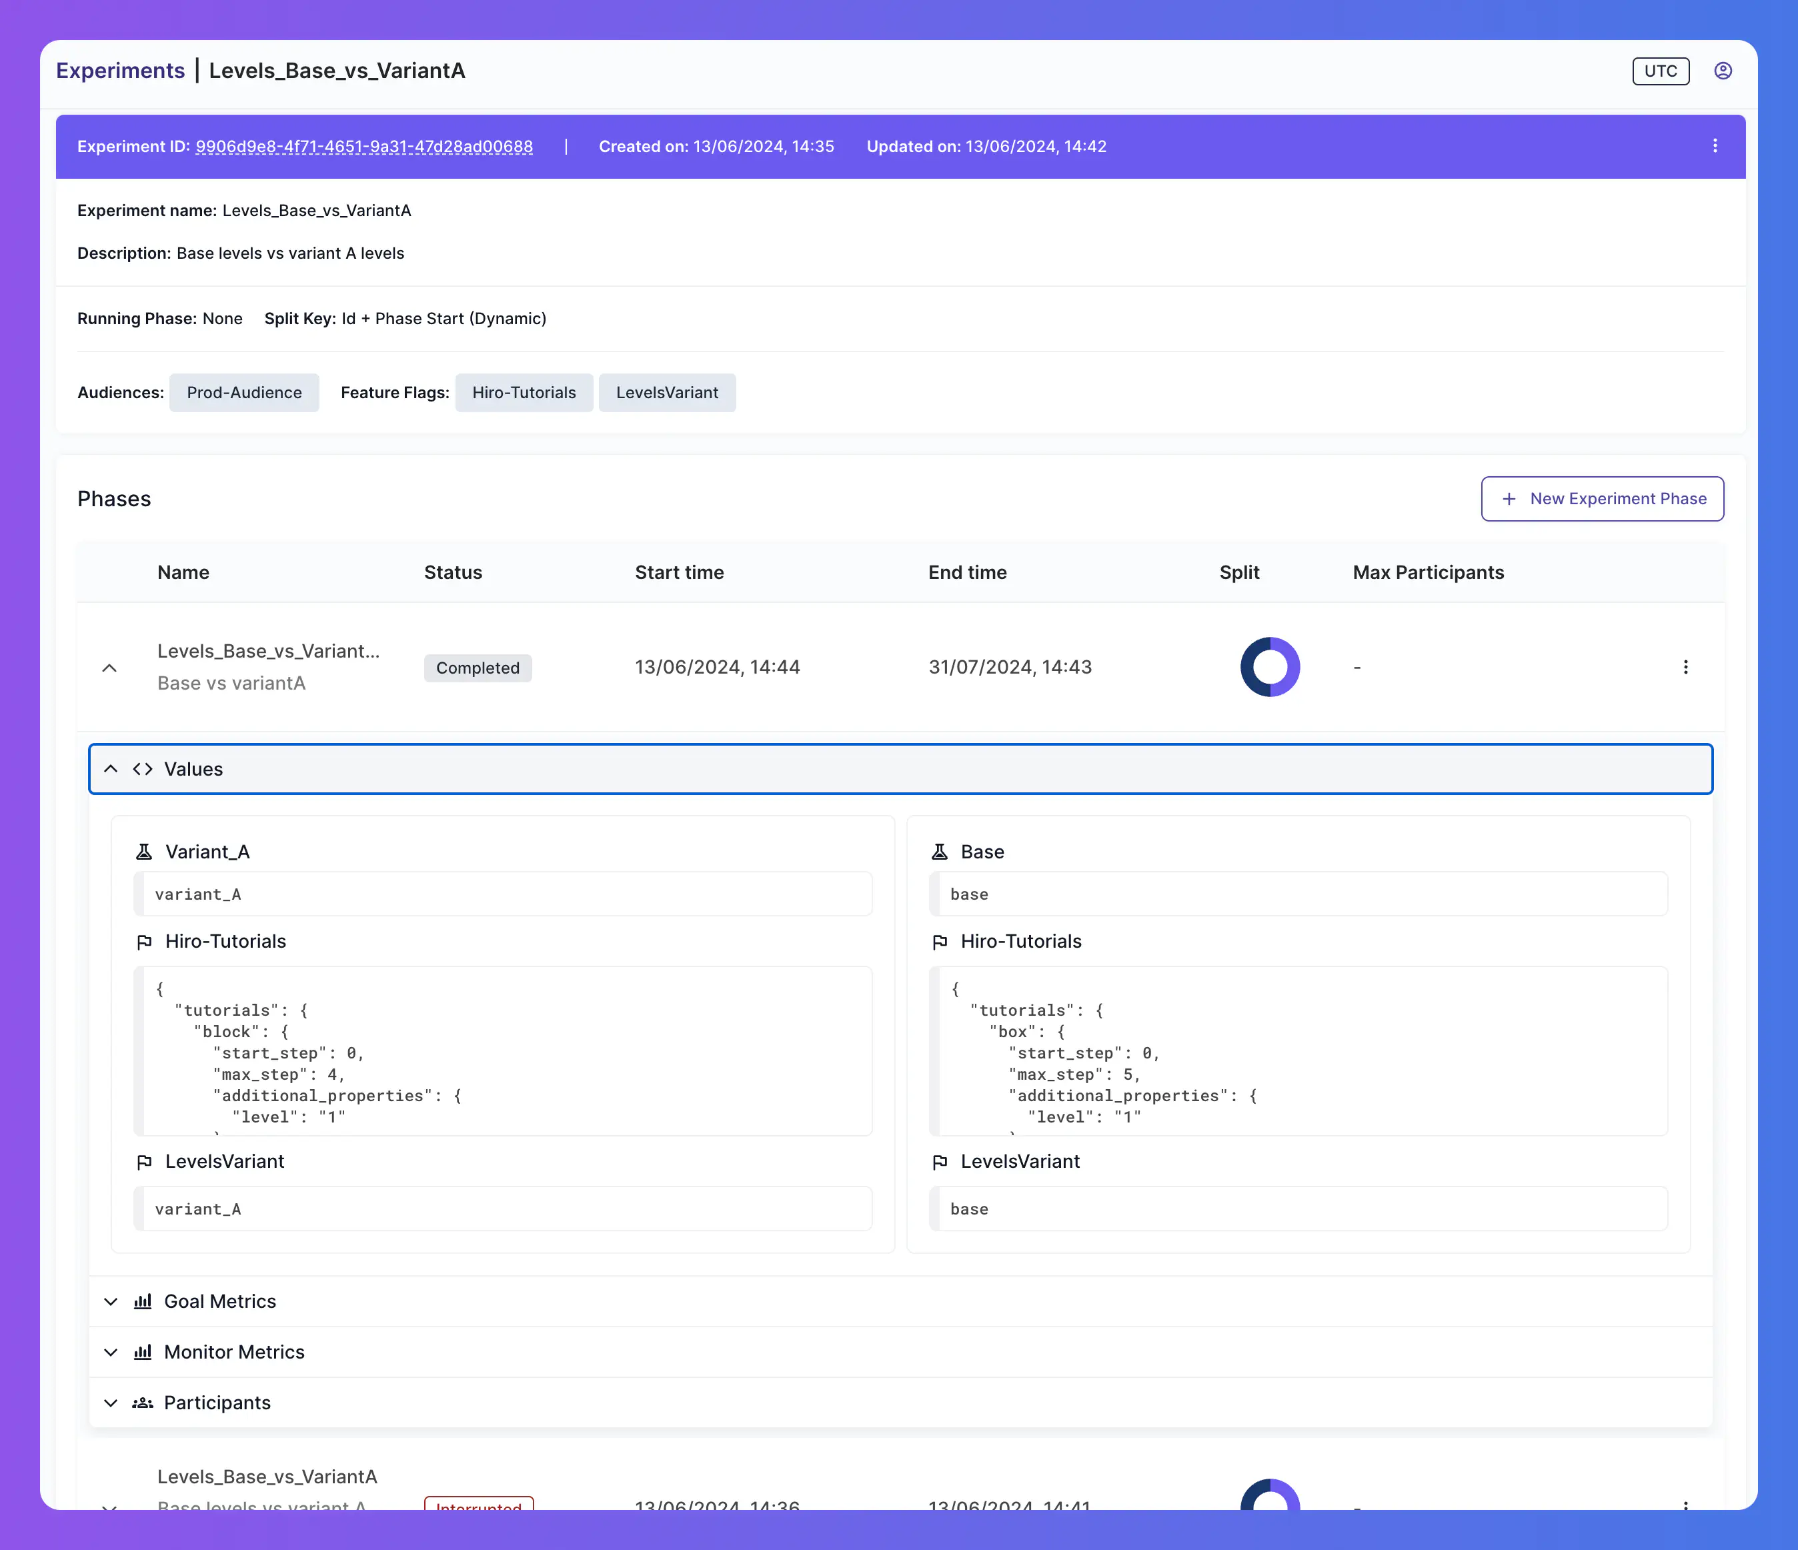Toggle the UTC timezone button

[1660, 71]
